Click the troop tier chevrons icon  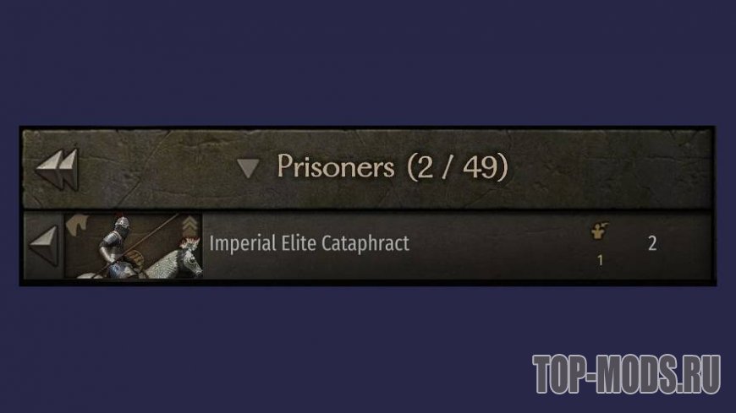pyautogui.click(x=189, y=225)
